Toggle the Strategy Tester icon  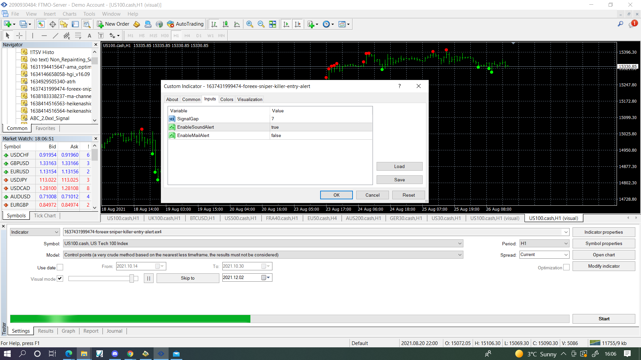87,24
